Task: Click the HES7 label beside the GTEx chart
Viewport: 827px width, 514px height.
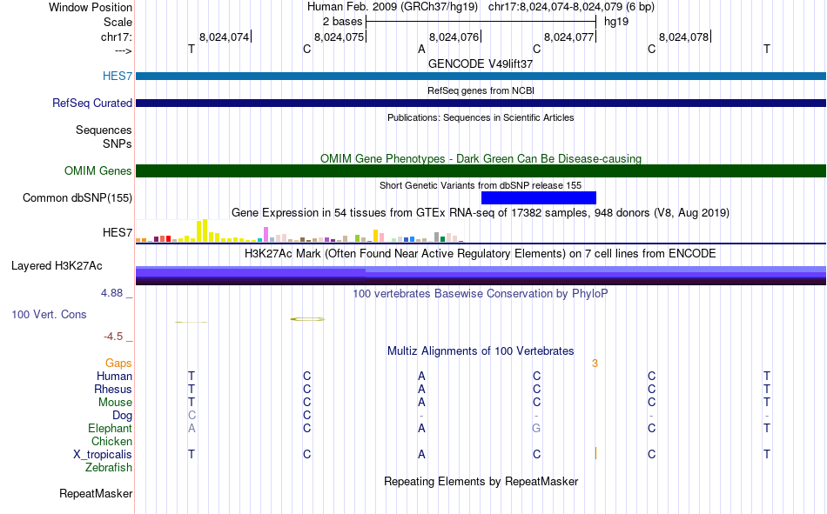Action: 118,232
